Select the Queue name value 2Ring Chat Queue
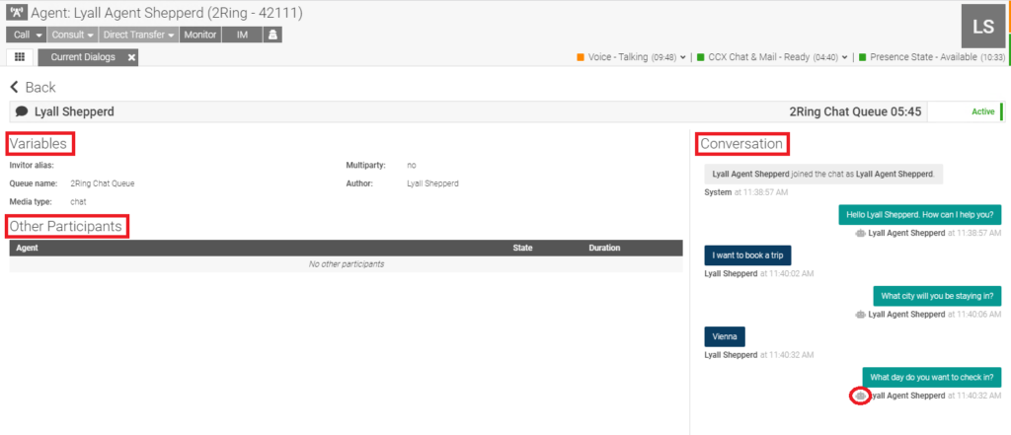The image size is (1011, 435). click(103, 183)
